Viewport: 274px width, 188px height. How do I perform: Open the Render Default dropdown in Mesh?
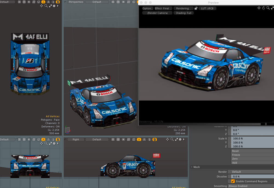pyautogui.click(x=252, y=172)
